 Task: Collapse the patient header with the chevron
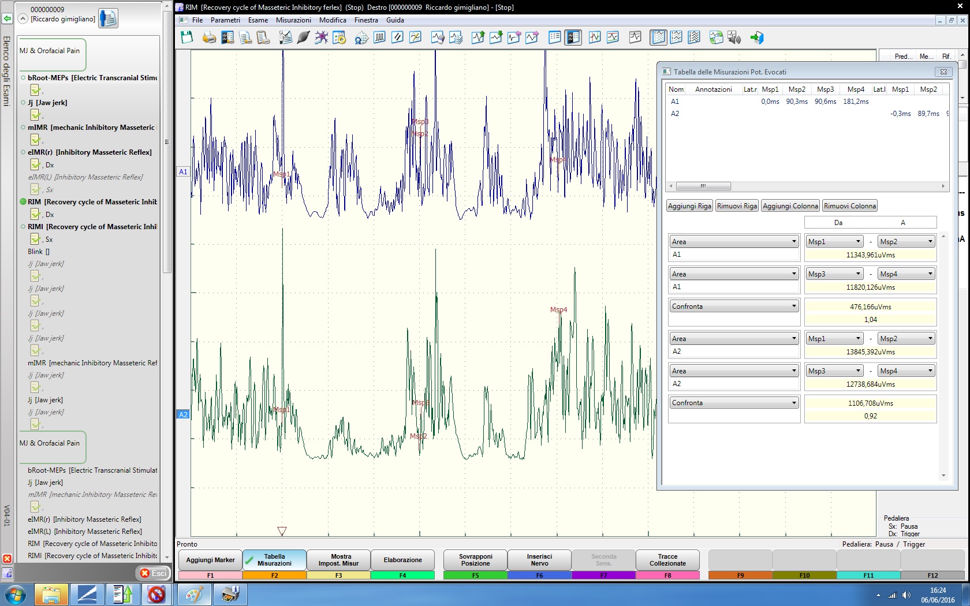(23, 18)
